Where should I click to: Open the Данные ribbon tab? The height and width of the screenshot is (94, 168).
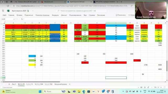coord(64,15)
